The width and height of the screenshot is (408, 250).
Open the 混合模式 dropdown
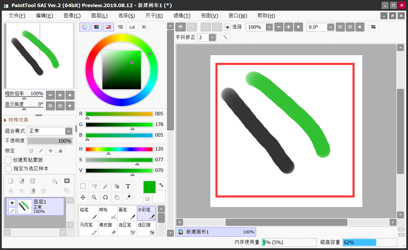pos(69,131)
